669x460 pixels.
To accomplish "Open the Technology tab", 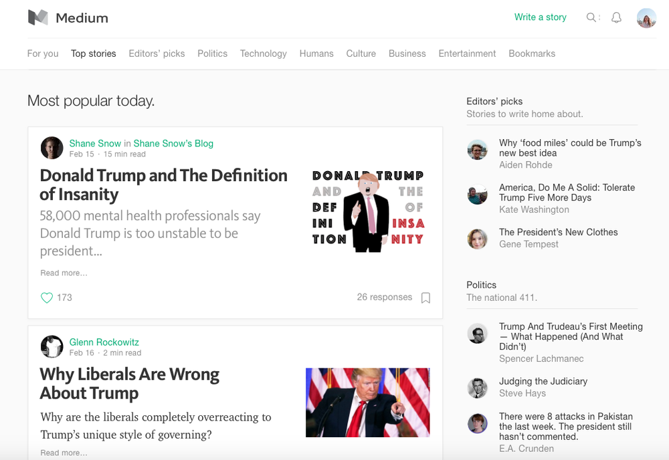I will (x=263, y=53).
